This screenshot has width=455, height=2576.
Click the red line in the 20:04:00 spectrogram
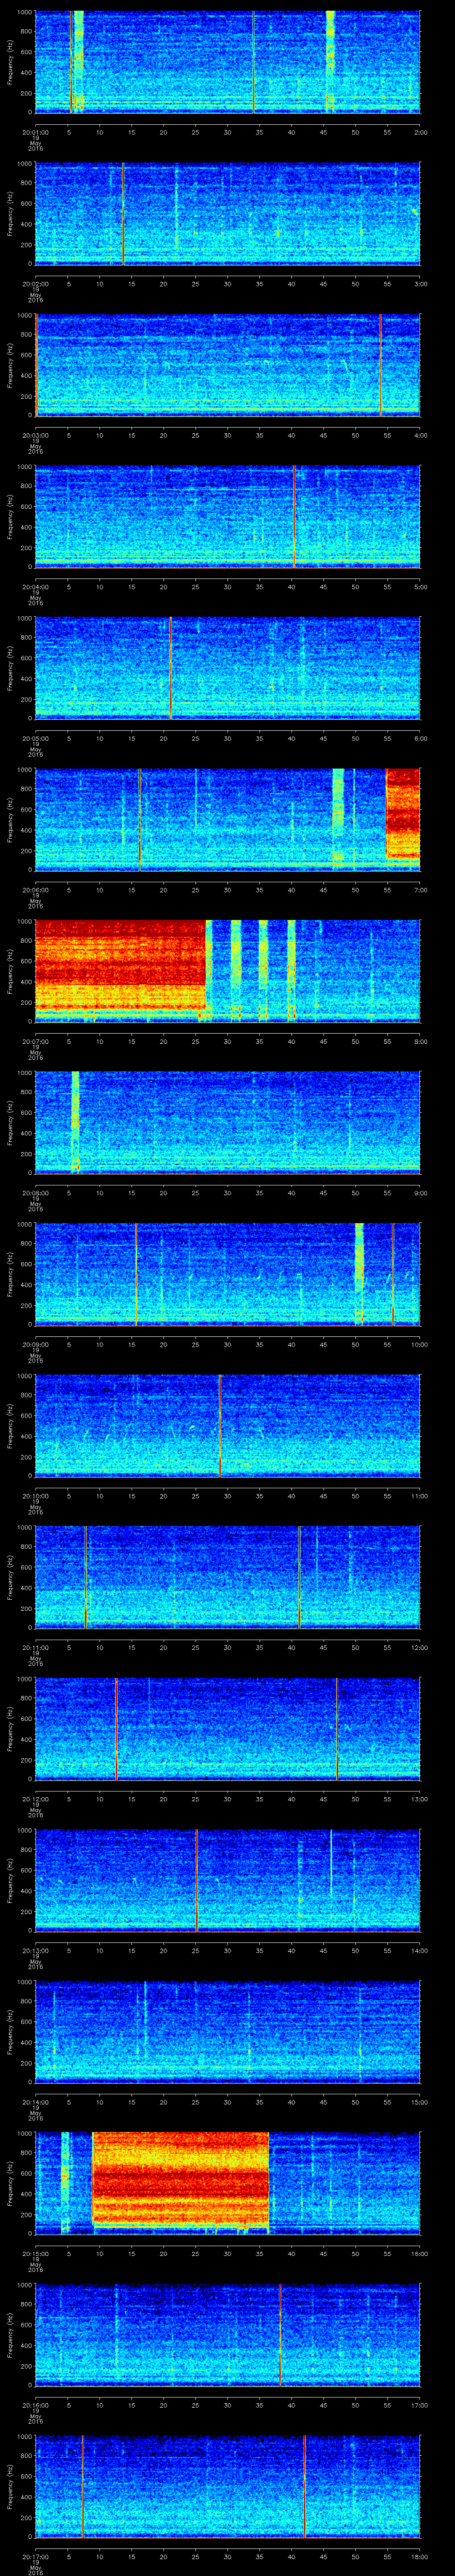(294, 516)
